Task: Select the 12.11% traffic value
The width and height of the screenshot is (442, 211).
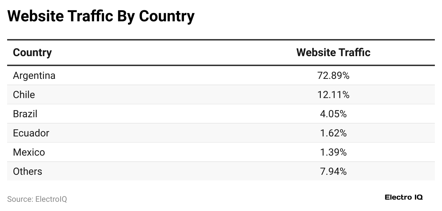Action: [x=333, y=95]
